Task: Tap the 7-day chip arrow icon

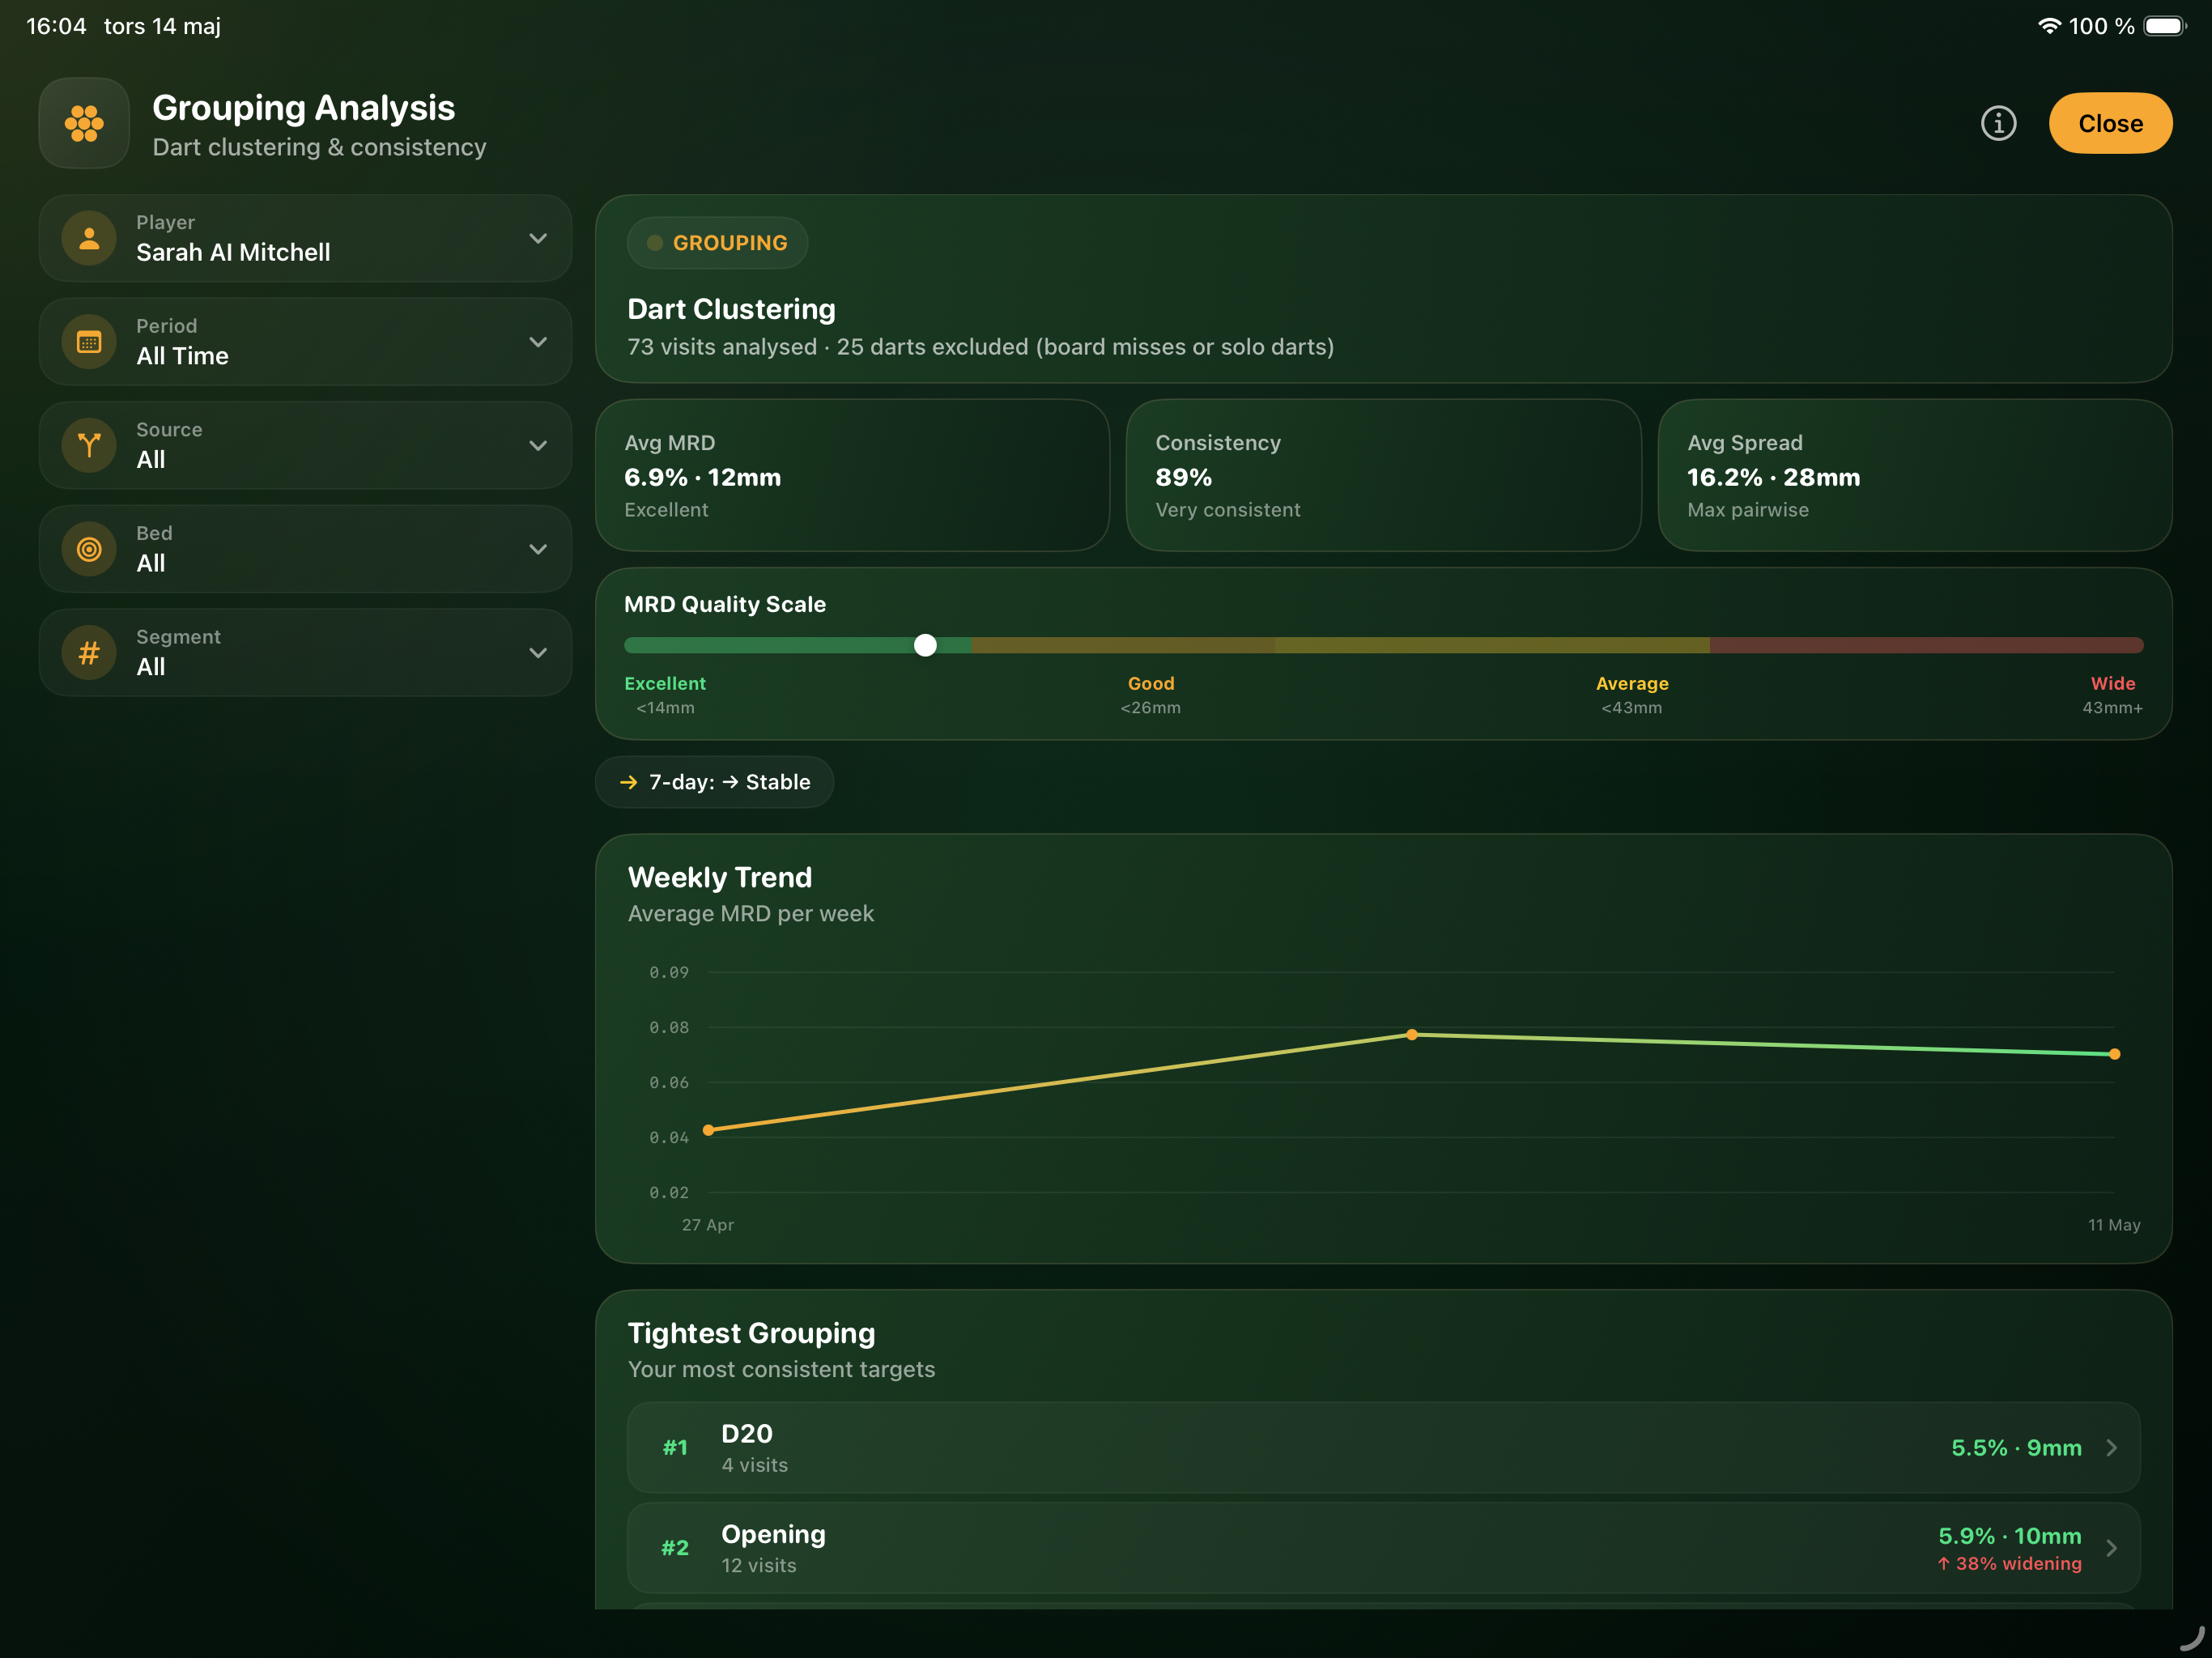Action: [629, 782]
